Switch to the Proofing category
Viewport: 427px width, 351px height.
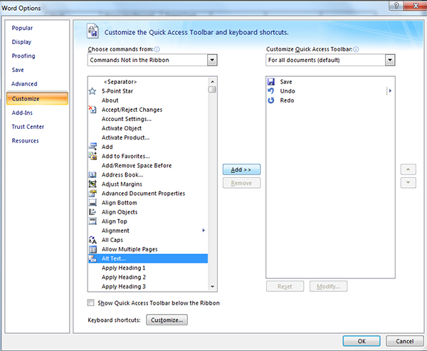point(23,56)
